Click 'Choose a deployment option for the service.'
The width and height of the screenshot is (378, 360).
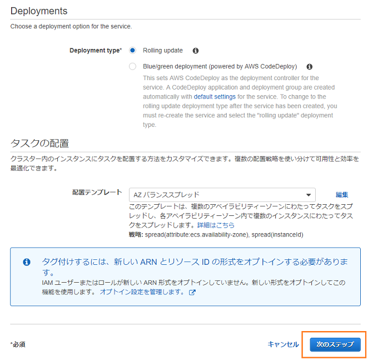pyautogui.click(x=71, y=26)
